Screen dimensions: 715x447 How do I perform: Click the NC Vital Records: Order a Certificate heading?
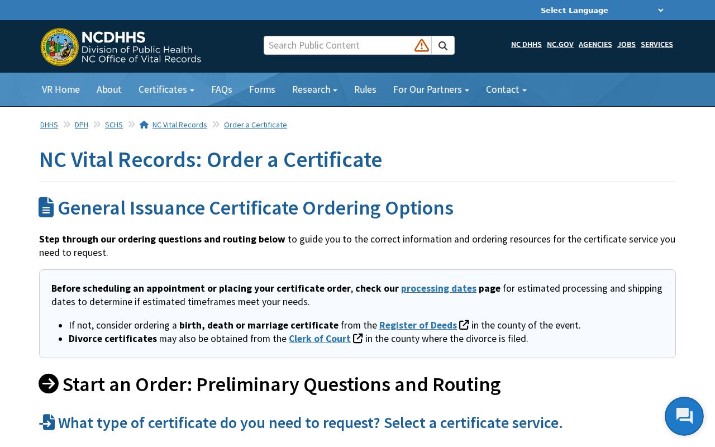coord(211,160)
